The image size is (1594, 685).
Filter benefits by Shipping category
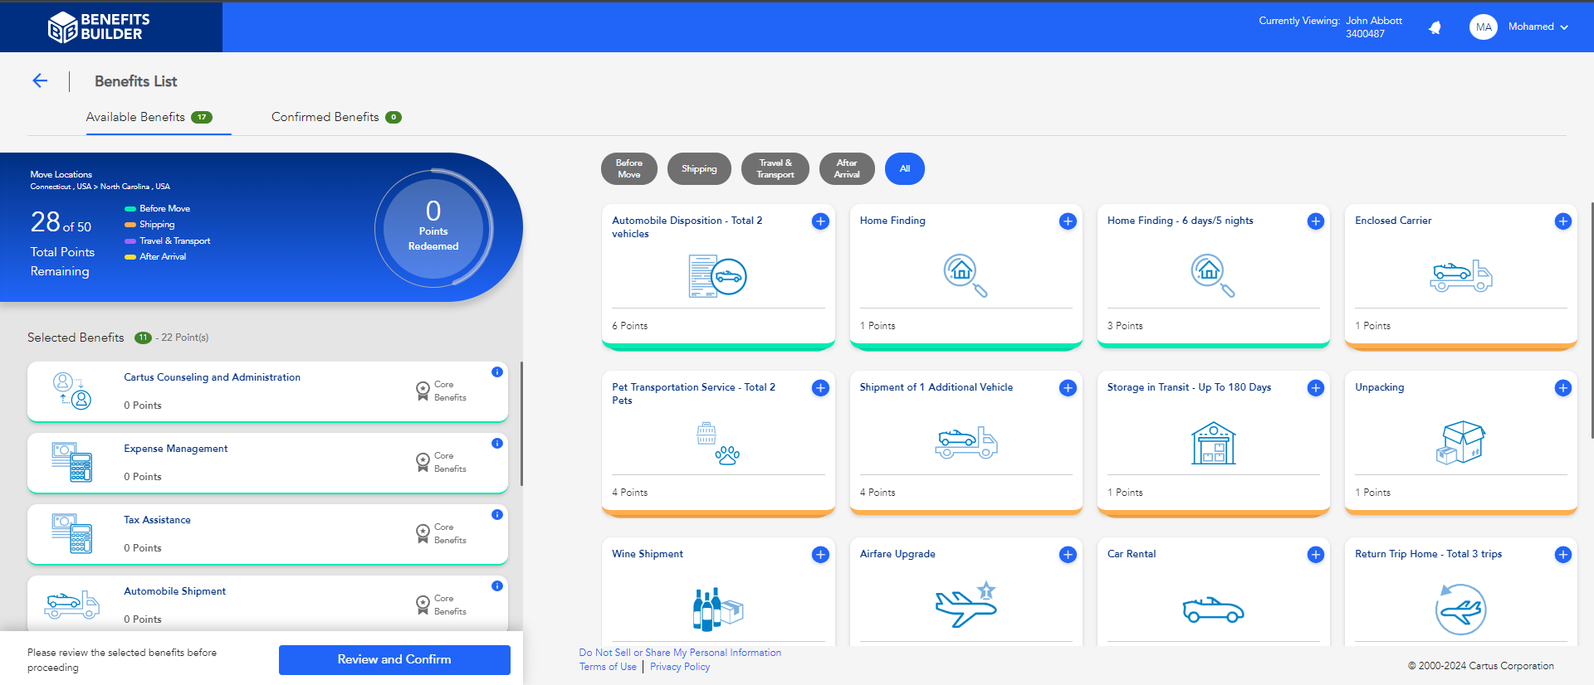pyautogui.click(x=699, y=169)
